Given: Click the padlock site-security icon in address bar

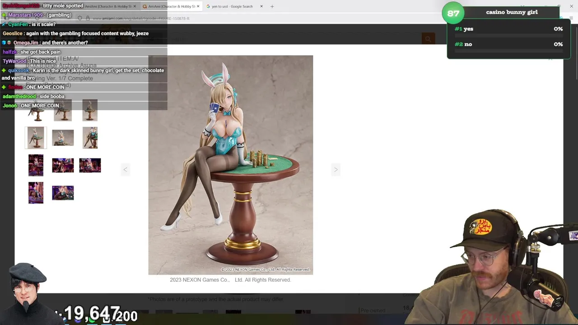Looking at the screenshot, I should point(88,19).
